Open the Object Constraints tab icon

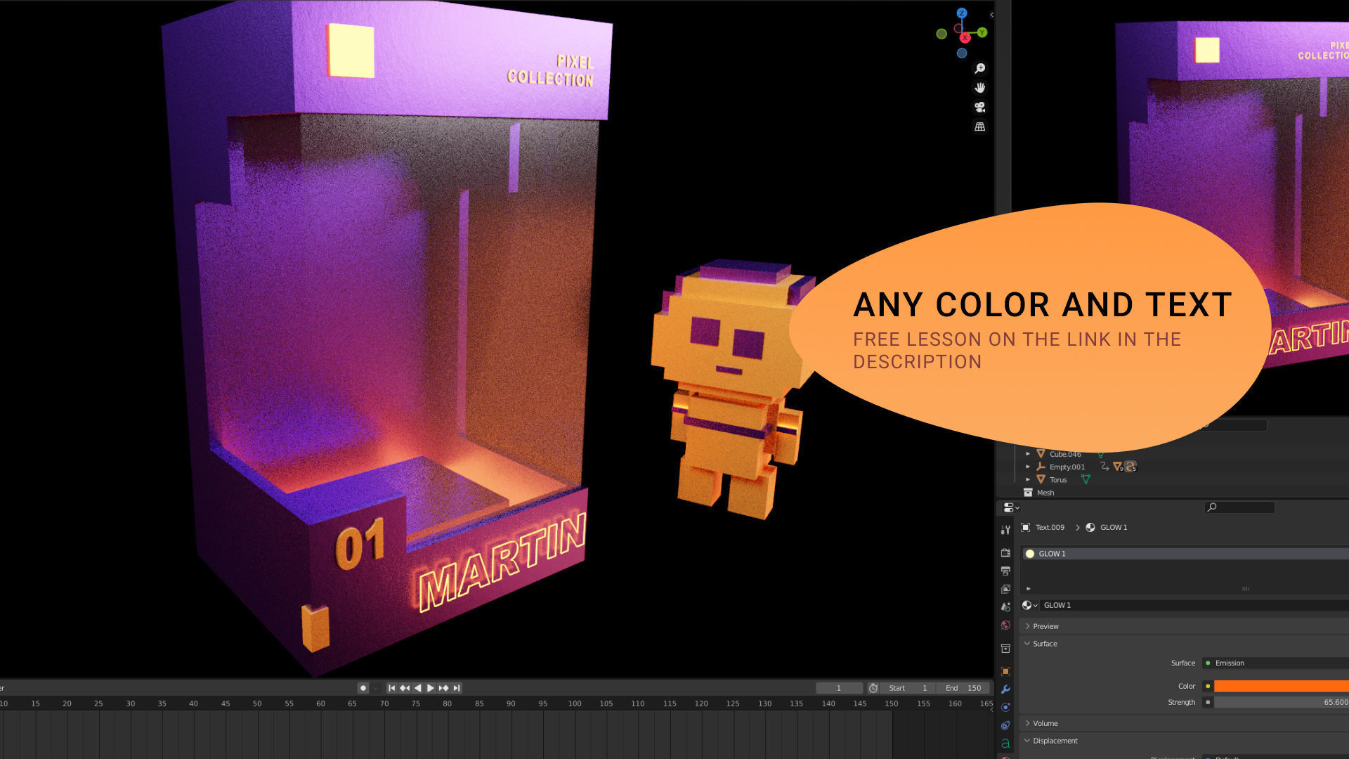point(1005,725)
